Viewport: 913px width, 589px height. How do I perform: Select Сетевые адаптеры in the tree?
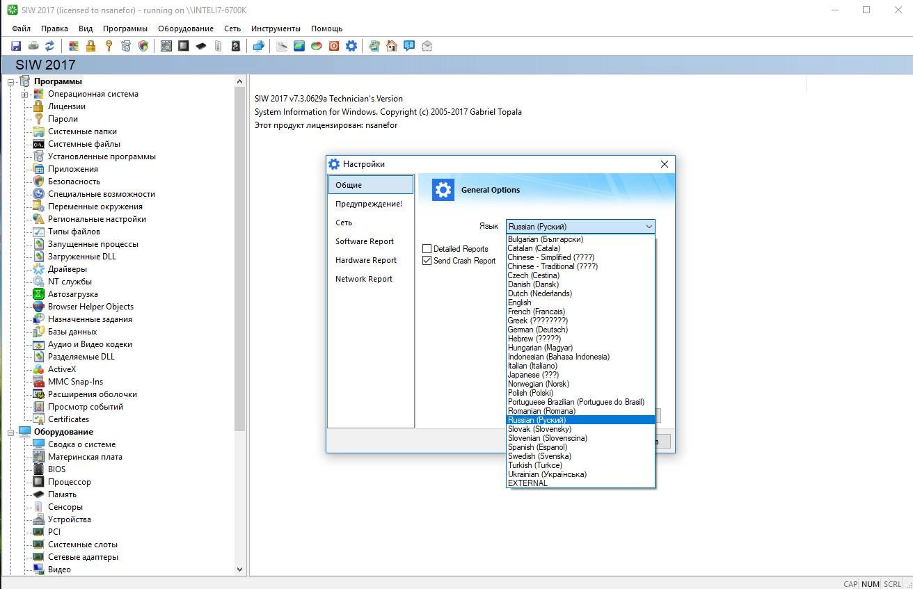point(83,557)
